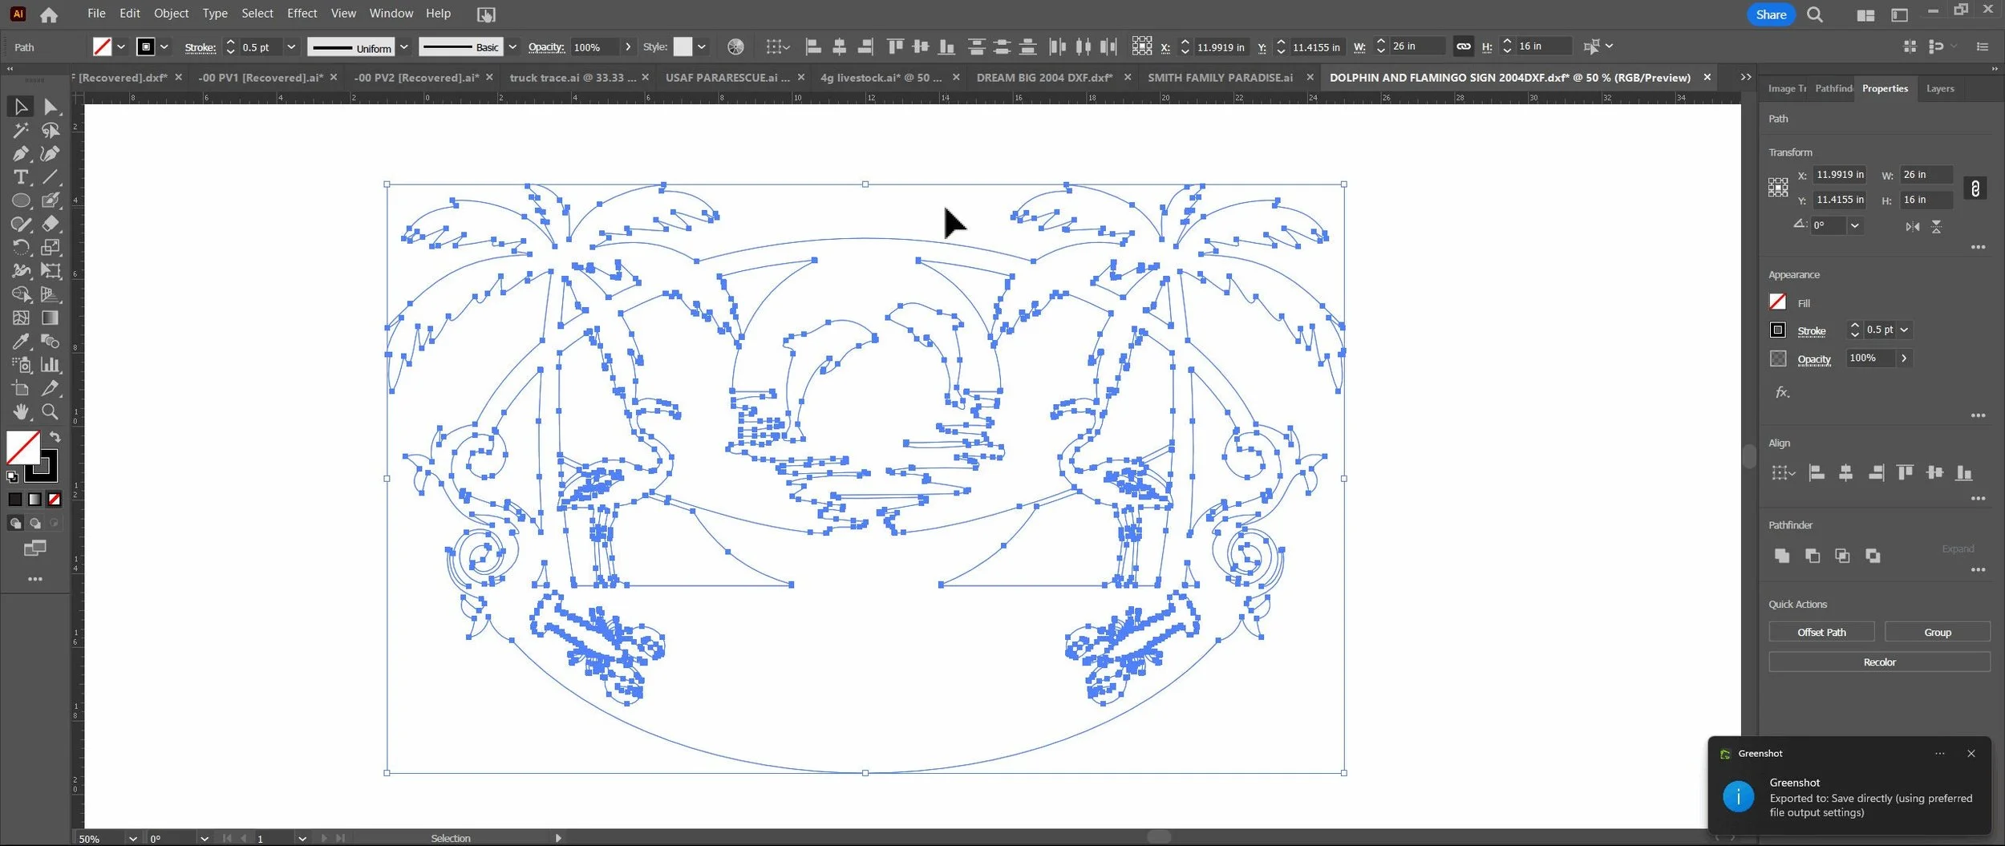2005x846 pixels.
Task: Set paint mode to None in toolbar
Action: tap(55, 500)
